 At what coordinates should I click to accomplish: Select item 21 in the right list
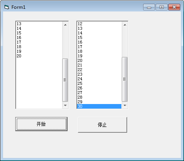click(99, 65)
